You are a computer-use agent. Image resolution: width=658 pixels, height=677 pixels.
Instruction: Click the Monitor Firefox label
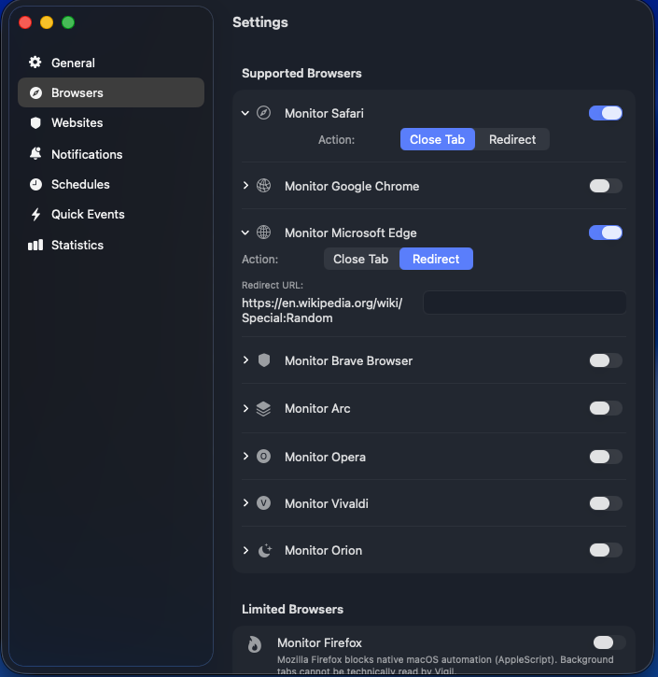point(319,642)
